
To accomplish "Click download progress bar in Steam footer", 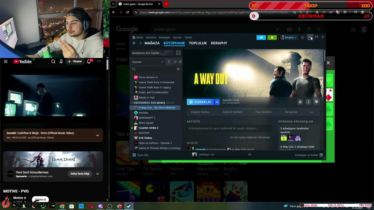I will (x=225, y=157).
